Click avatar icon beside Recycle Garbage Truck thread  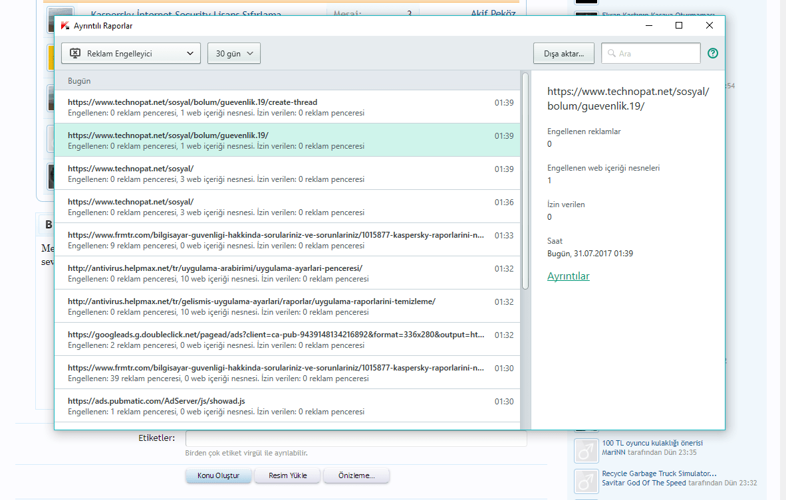coord(586,481)
